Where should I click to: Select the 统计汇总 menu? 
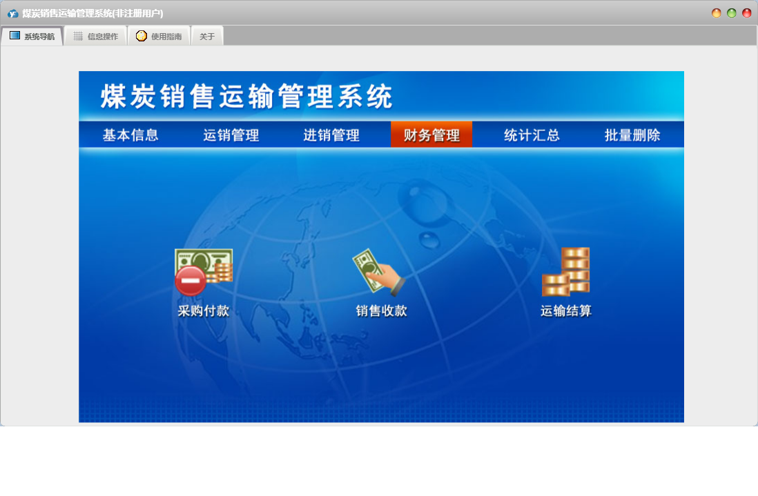click(x=532, y=135)
